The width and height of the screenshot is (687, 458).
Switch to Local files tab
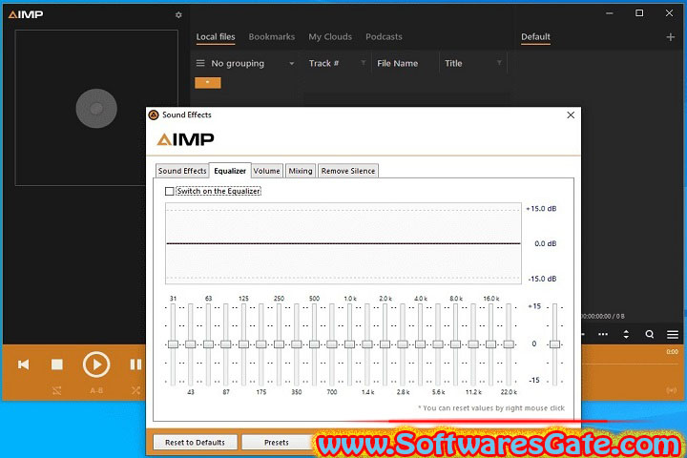(216, 37)
